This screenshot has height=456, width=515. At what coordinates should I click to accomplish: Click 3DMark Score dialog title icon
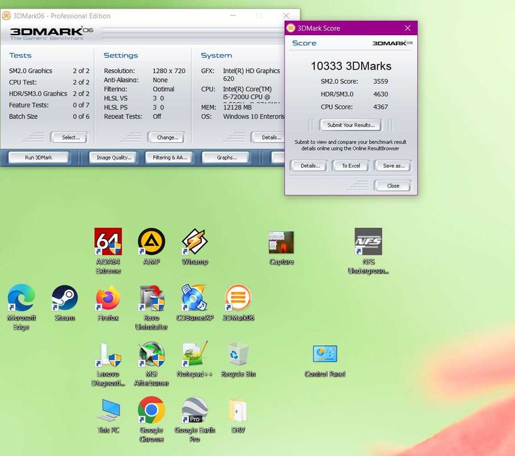291,28
